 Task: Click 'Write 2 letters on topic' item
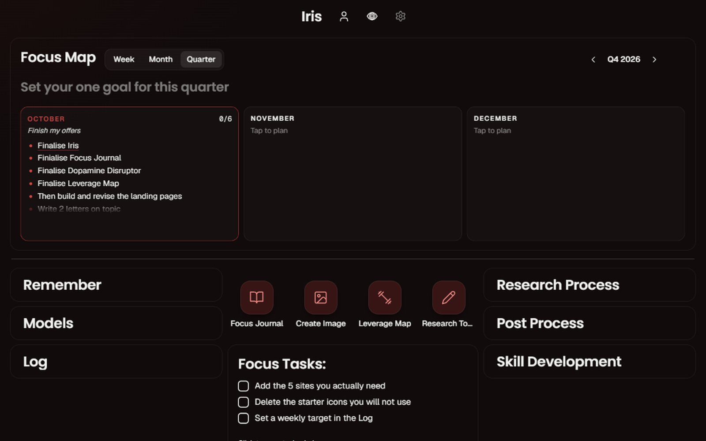coord(79,209)
